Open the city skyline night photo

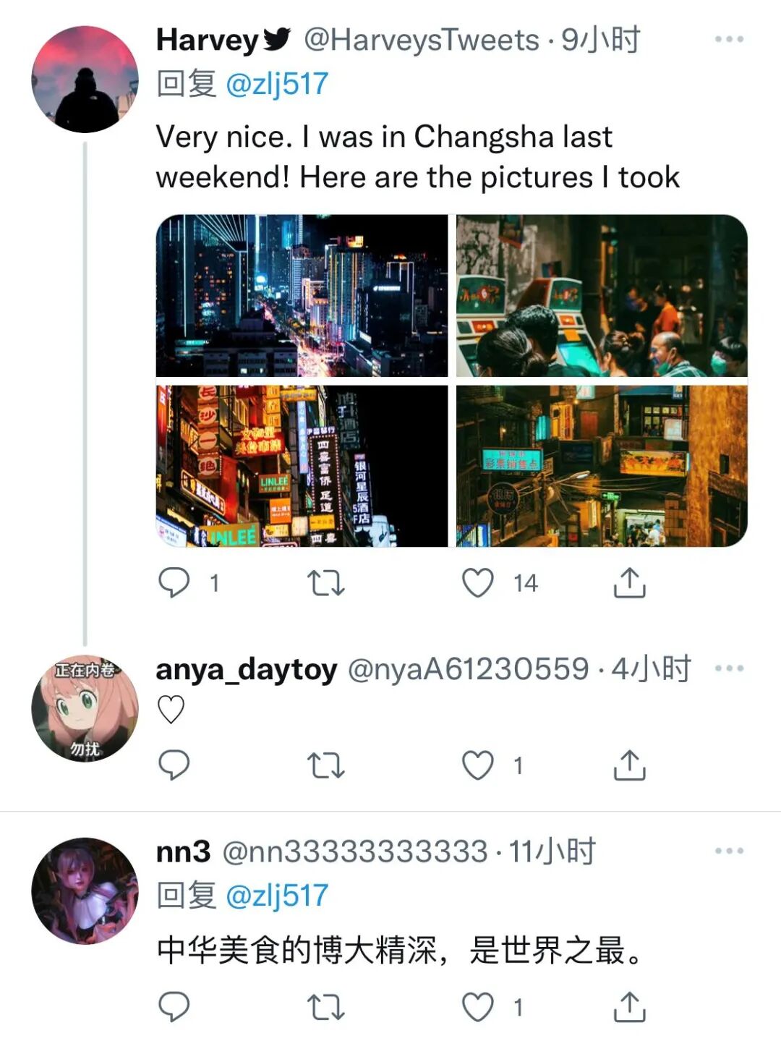pyautogui.click(x=302, y=295)
